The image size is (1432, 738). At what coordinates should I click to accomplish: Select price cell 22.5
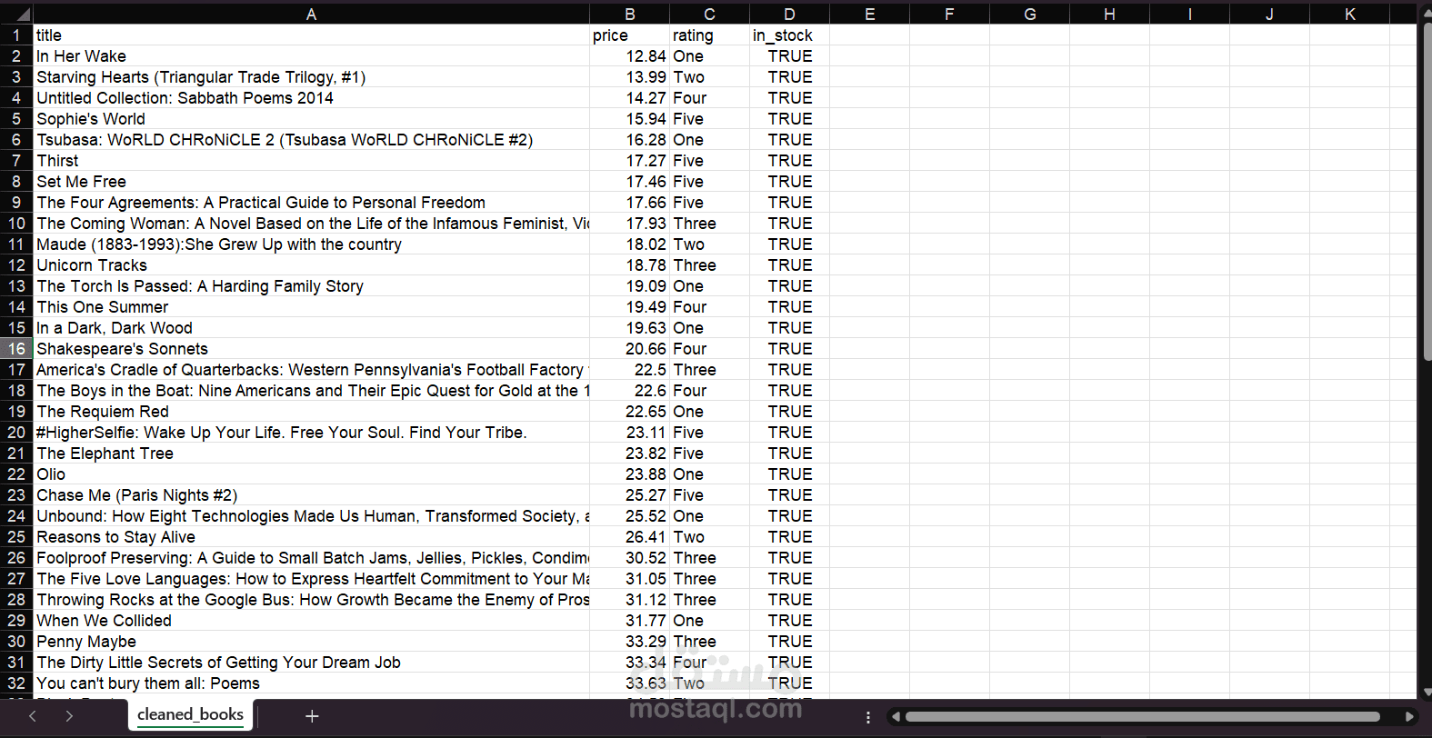[x=629, y=370]
